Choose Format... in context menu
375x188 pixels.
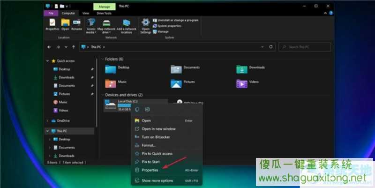166,145
